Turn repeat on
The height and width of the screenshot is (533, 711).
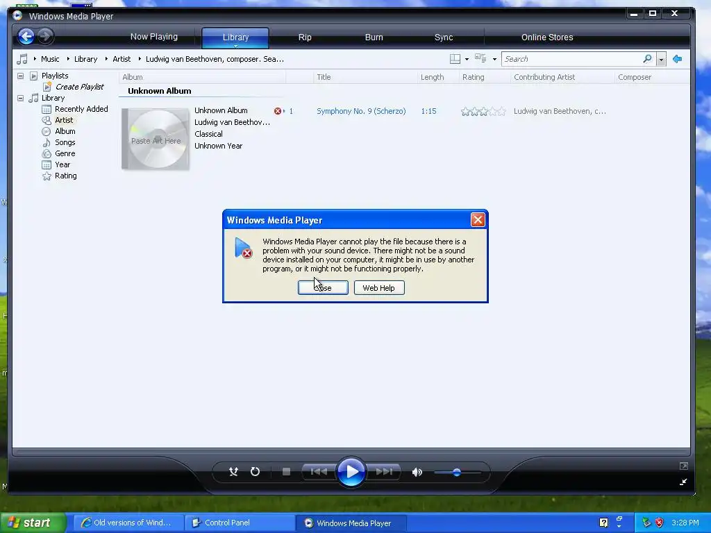pos(256,472)
